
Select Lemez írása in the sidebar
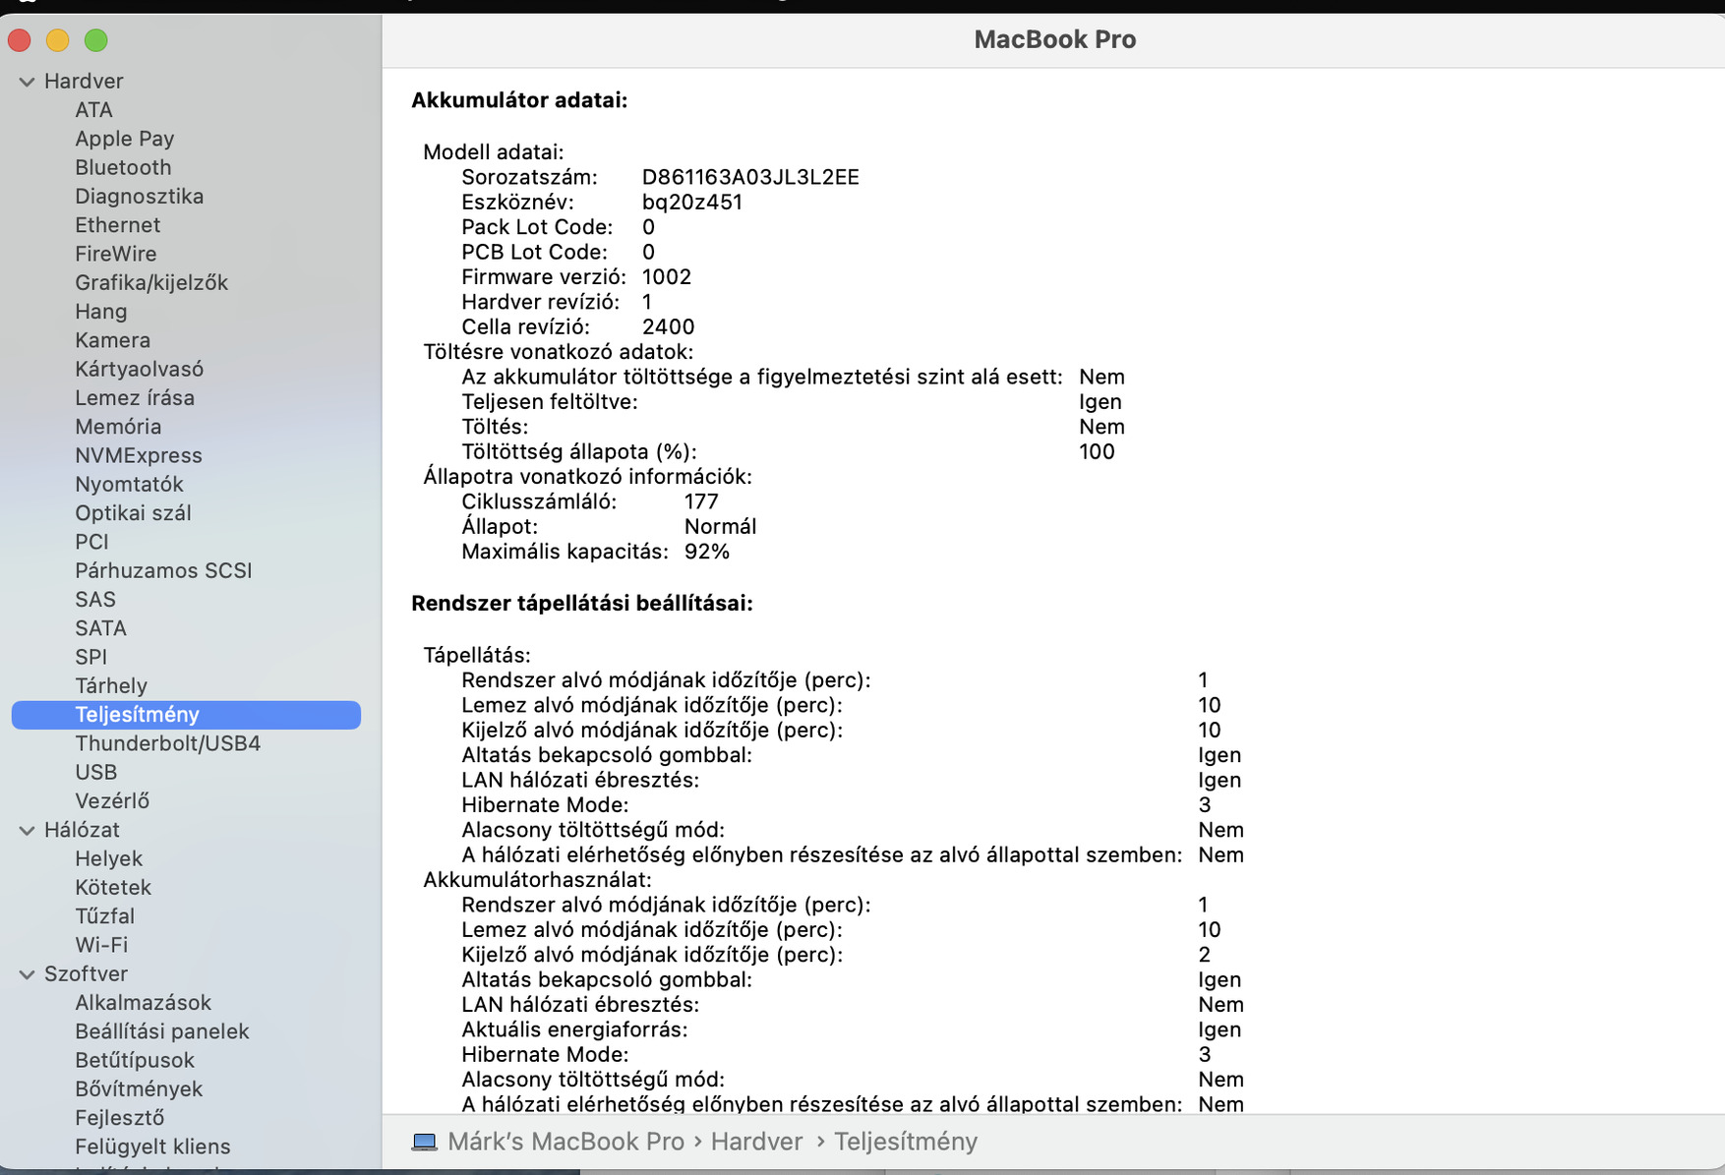(x=135, y=397)
